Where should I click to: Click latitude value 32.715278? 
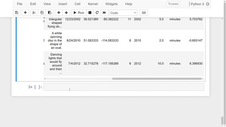coord(91,64)
